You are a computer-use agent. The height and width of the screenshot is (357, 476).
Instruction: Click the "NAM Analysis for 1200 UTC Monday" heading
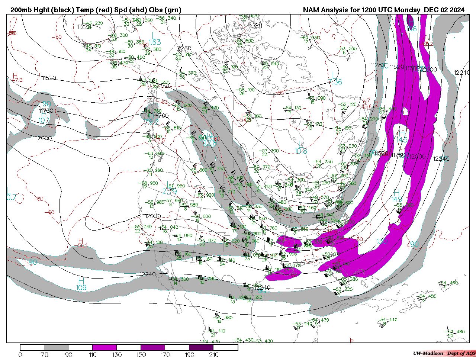pyautogui.click(x=362, y=10)
